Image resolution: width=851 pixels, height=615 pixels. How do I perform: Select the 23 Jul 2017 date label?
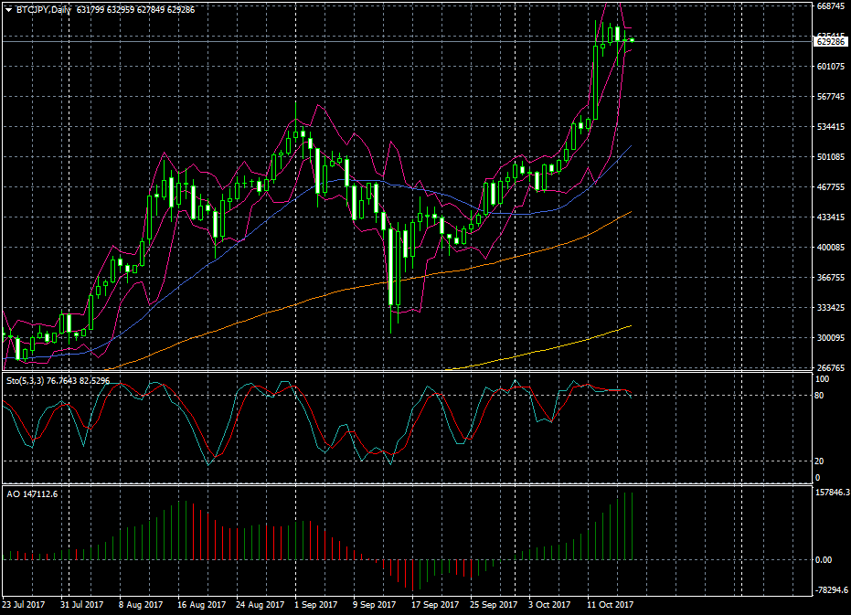point(24,605)
